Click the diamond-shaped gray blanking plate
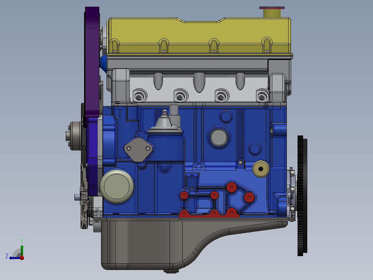 click(x=138, y=150)
